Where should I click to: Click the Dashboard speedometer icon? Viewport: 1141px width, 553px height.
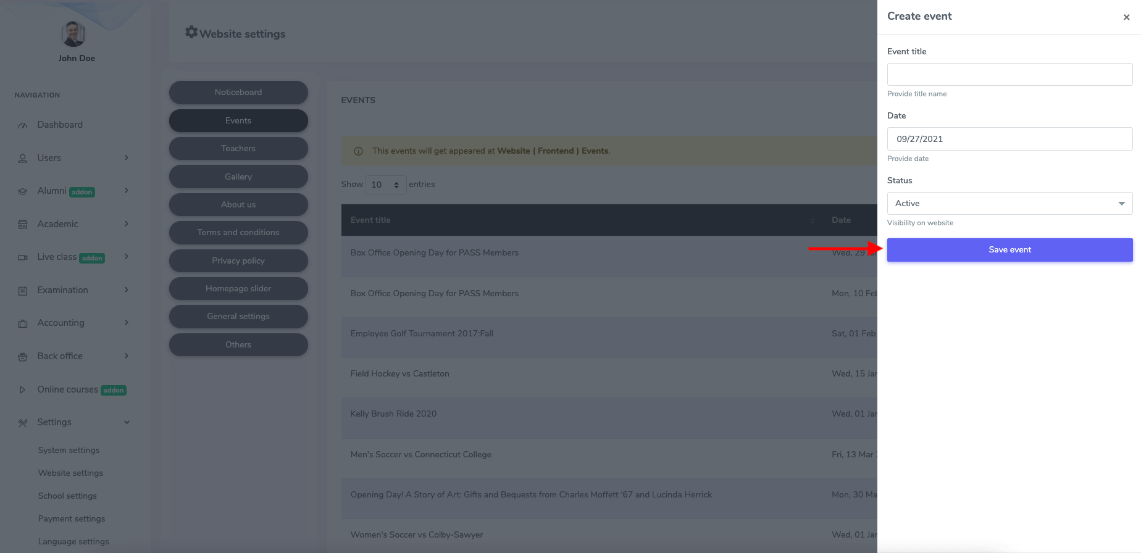pos(23,125)
